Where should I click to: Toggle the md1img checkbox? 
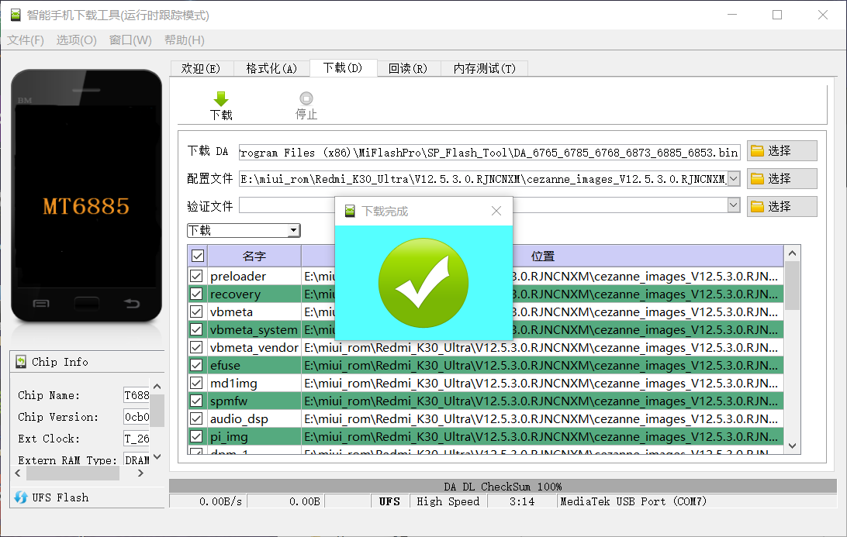pyautogui.click(x=196, y=384)
